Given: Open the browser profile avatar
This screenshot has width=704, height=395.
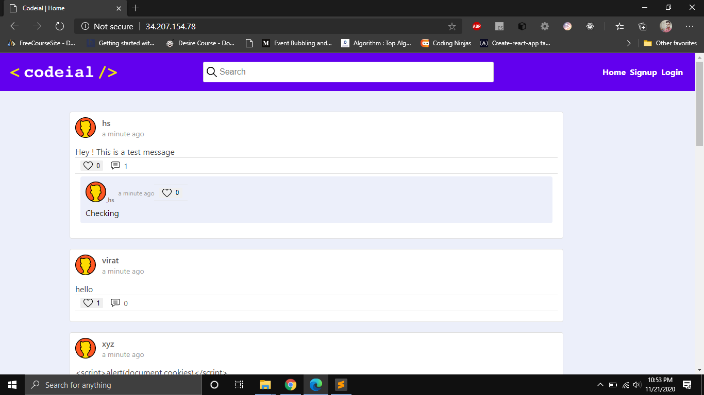Looking at the screenshot, I should 666,26.
